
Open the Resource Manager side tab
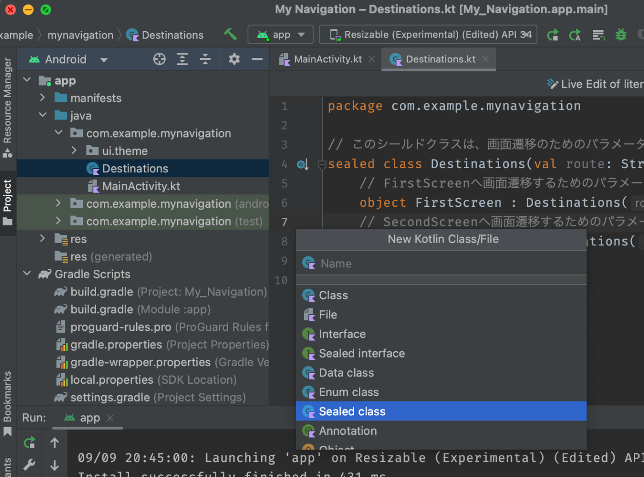(x=7, y=107)
